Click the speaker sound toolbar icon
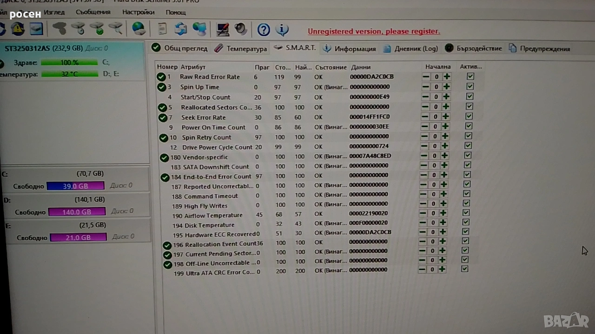Image resolution: width=595 pixels, height=334 pixels. click(x=241, y=29)
